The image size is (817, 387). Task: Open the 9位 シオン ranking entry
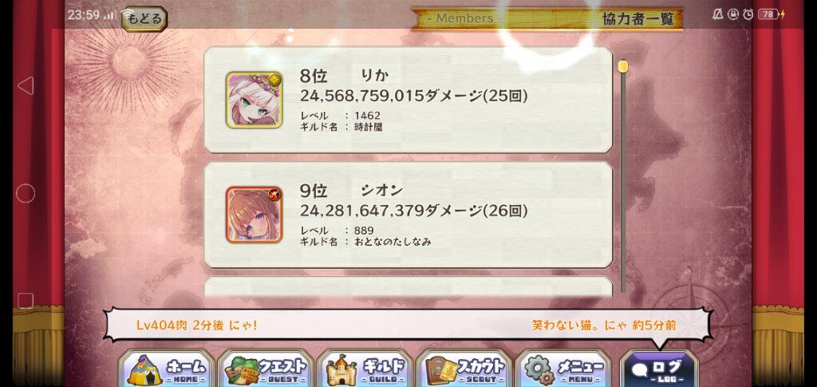(x=408, y=215)
